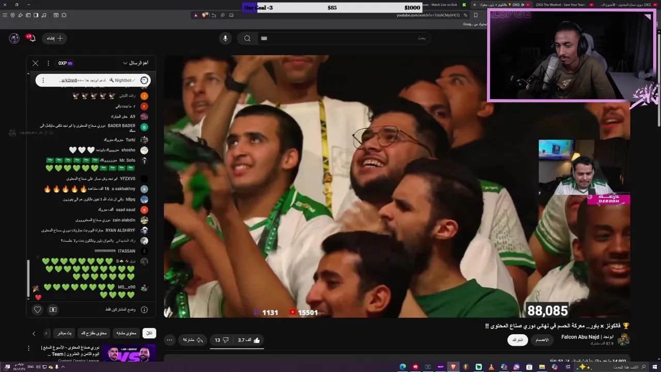Expand the top messages chat dropdown
Viewport: 661px width, 372px height.
[136, 63]
